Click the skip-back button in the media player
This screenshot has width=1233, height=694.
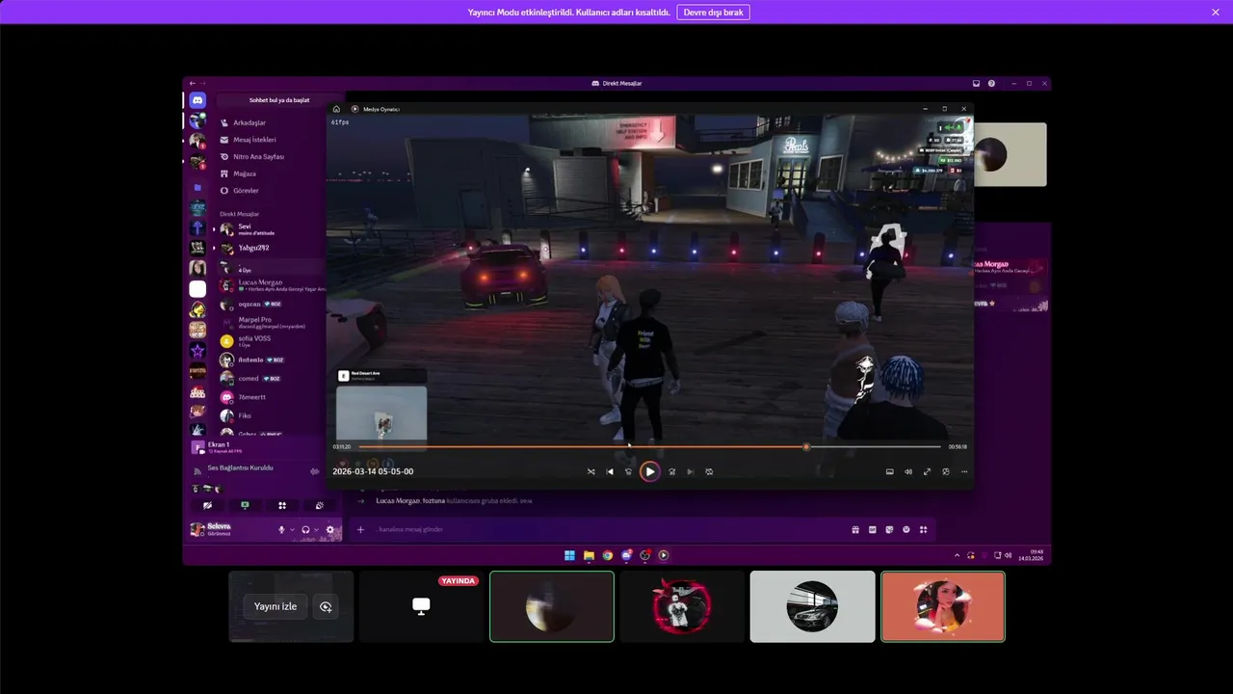point(628,471)
